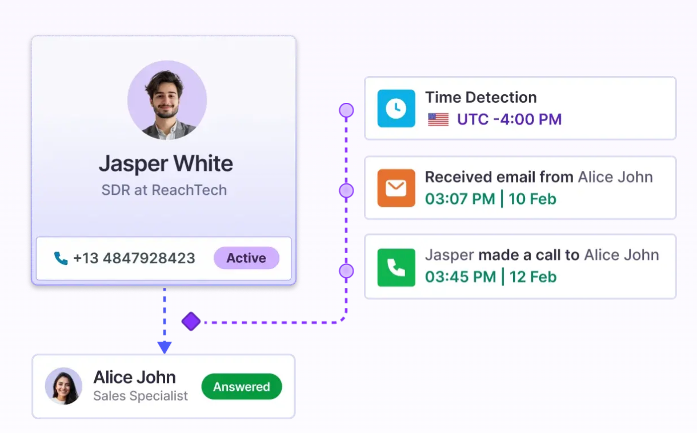This screenshot has width=697, height=433.
Task: Click the UTC -4:00 PM time text
Action: [x=509, y=119]
